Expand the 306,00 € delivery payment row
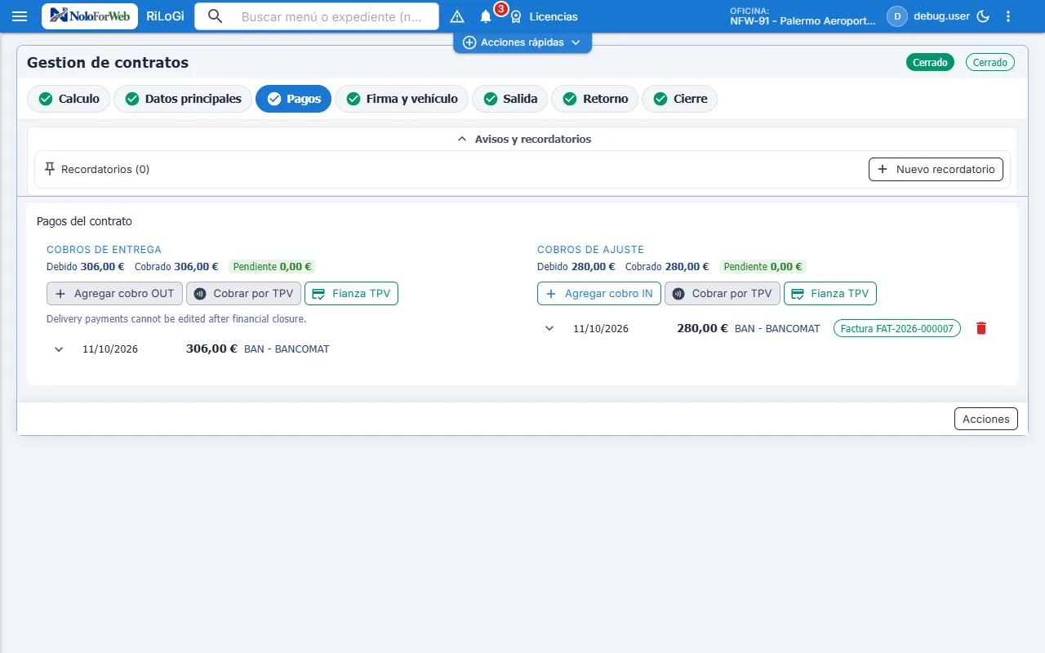The image size is (1045, 653). pyautogui.click(x=59, y=349)
